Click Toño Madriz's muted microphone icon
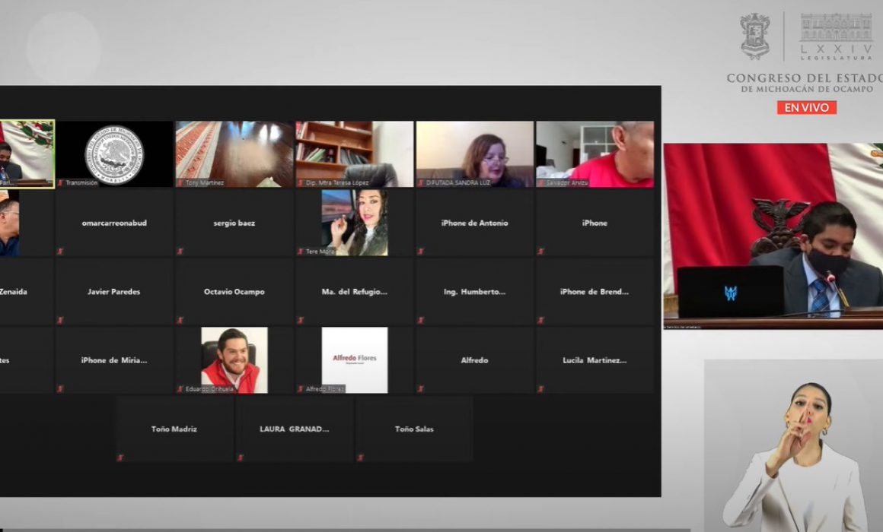 point(120,458)
